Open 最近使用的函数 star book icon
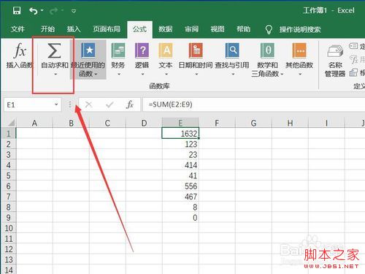The width and height of the screenshot is (365, 274). (x=88, y=50)
